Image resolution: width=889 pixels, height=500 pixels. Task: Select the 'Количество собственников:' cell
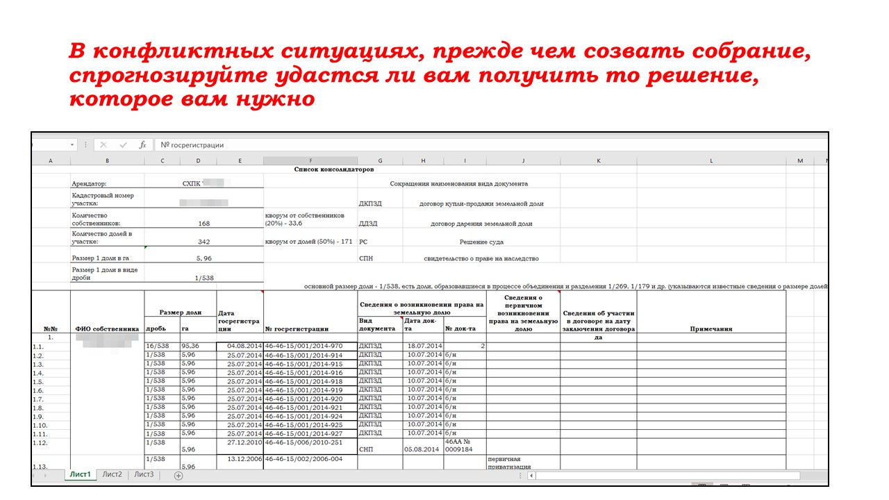coord(107,219)
